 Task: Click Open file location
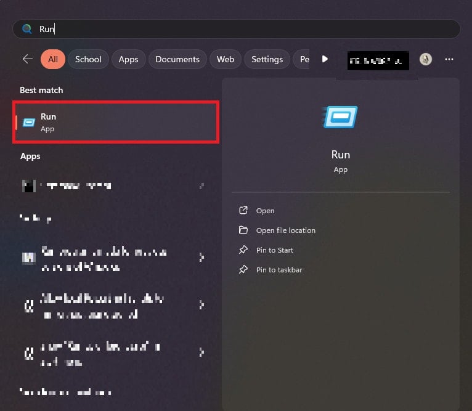(x=286, y=230)
